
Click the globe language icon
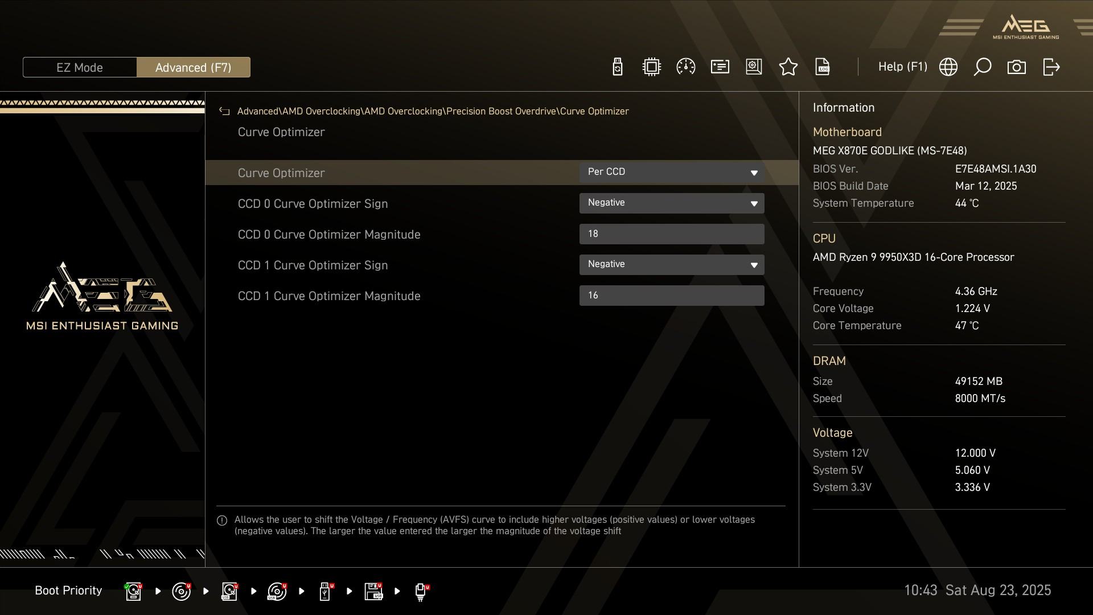tap(948, 67)
